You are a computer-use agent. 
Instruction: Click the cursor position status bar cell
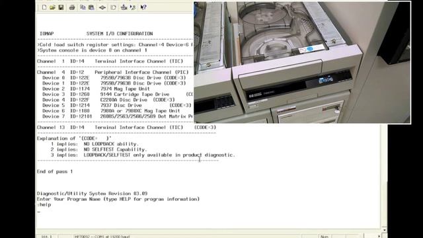(x=46, y=237)
